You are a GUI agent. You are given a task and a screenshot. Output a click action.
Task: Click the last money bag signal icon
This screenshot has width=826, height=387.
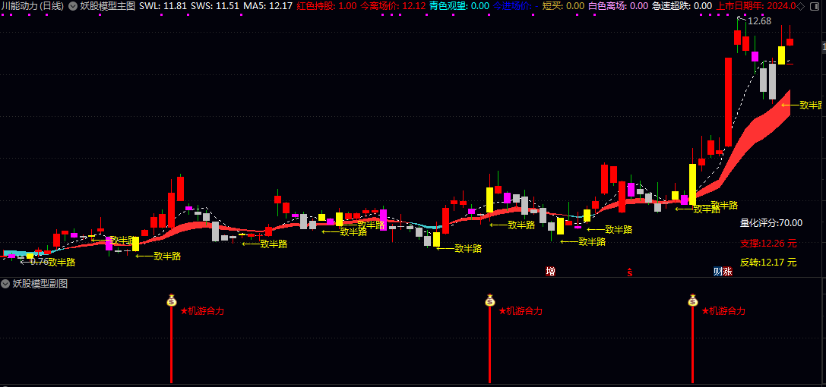pyautogui.click(x=693, y=300)
